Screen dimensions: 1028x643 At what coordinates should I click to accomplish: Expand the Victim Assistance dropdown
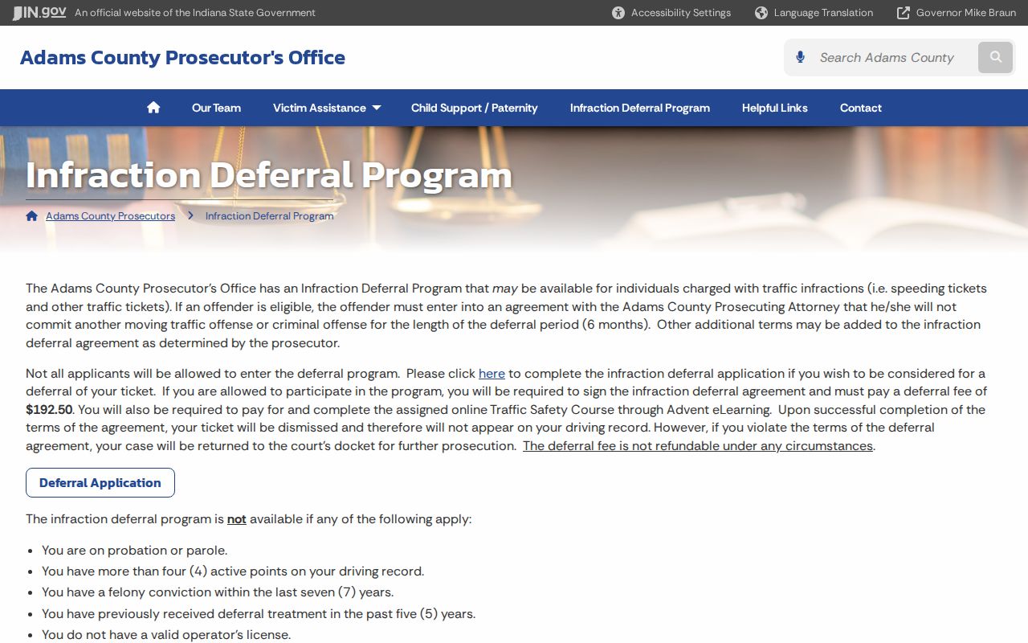click(x=327, y=108)
